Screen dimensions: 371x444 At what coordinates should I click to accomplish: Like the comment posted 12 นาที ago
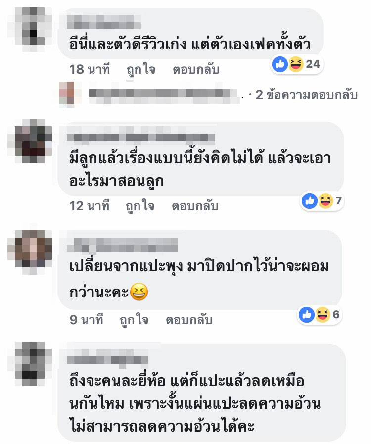coord(140,206)
